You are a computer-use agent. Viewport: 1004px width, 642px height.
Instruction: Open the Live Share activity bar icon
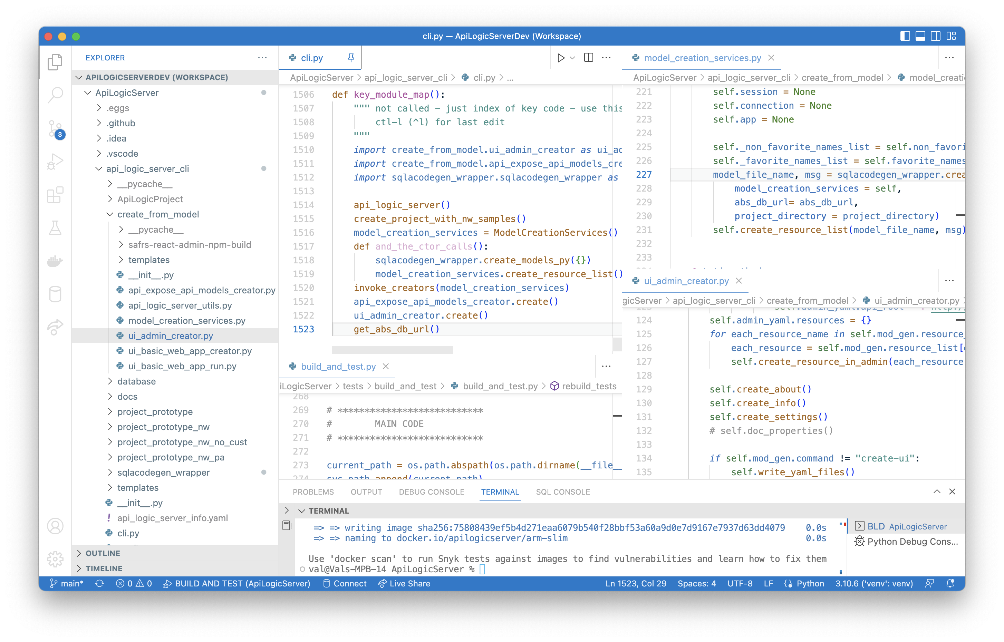point(55,327)
